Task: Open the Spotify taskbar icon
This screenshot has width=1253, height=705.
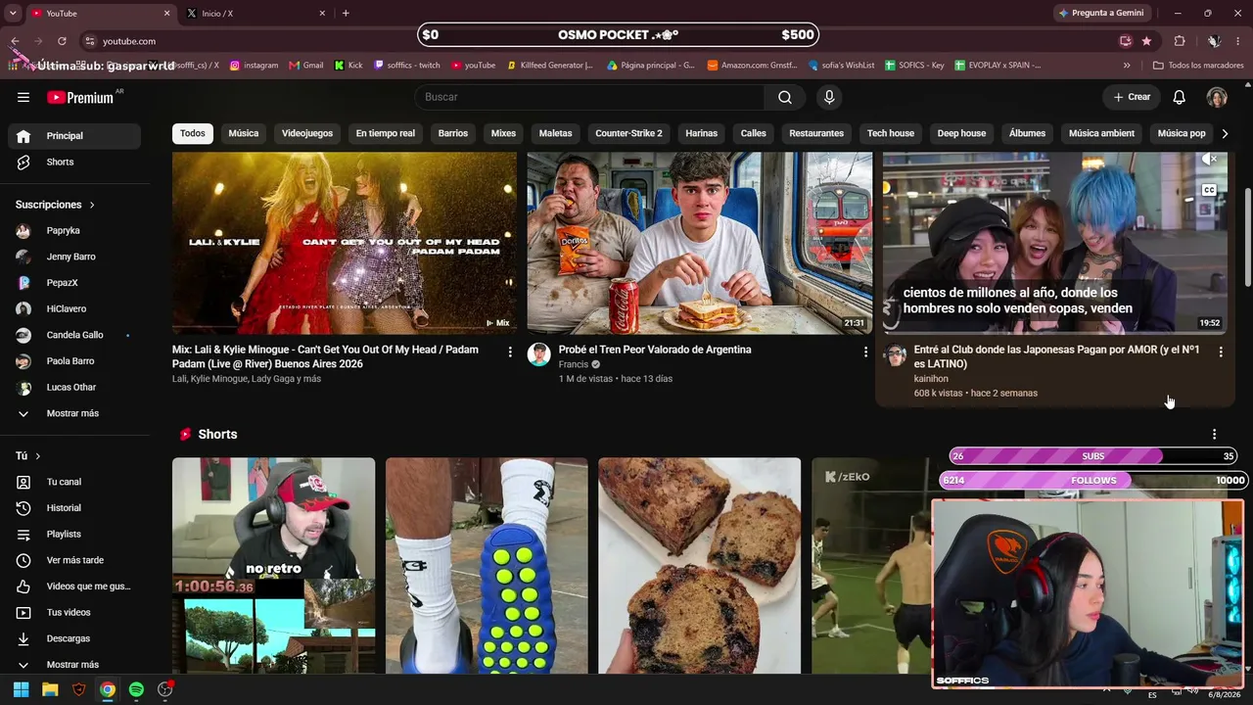Action: coord(136,689)
